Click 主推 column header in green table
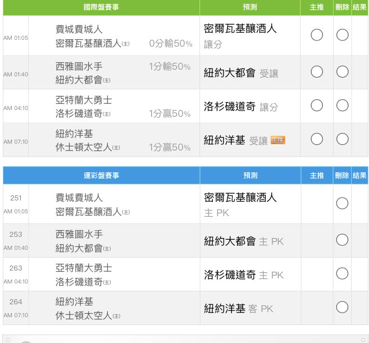369x343 pixels. click(317, 7)
